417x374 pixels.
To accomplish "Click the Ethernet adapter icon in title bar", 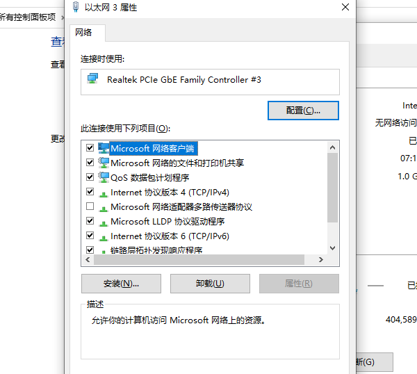I will (76, 7).
